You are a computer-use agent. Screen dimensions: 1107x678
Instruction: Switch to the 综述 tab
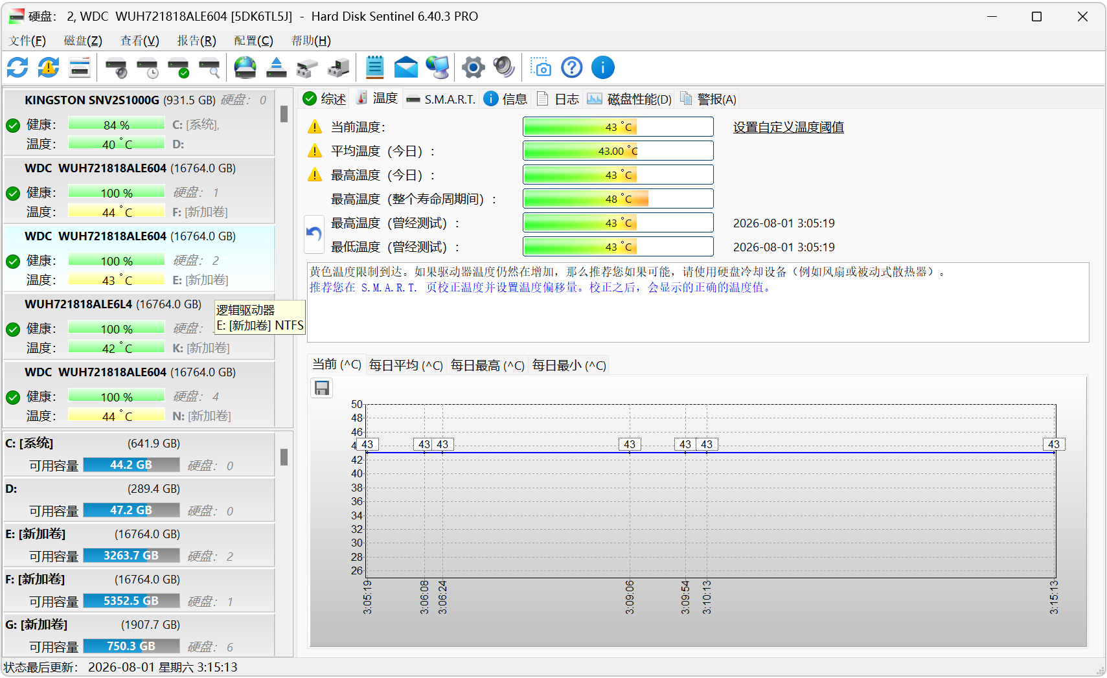pyautogui.click(x=325, y=98)
